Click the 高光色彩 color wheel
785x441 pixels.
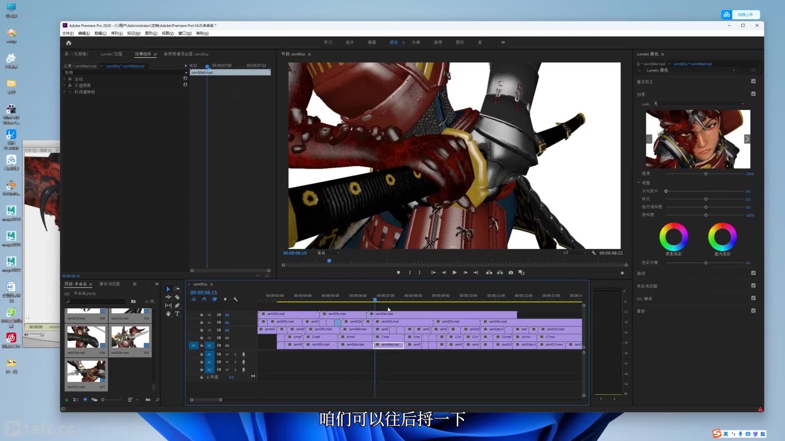point(722,237)
